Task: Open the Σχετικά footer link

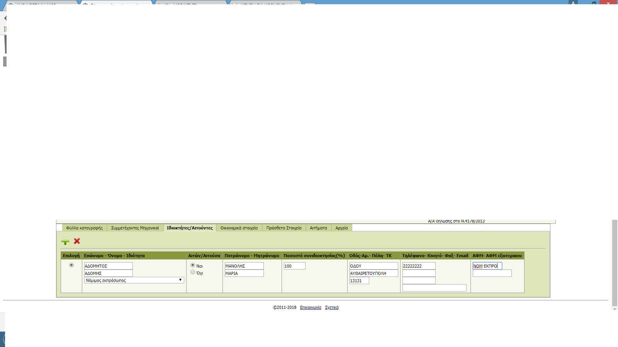Action: 332,307
